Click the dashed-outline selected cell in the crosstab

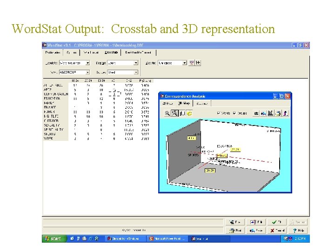pos(114,94)
